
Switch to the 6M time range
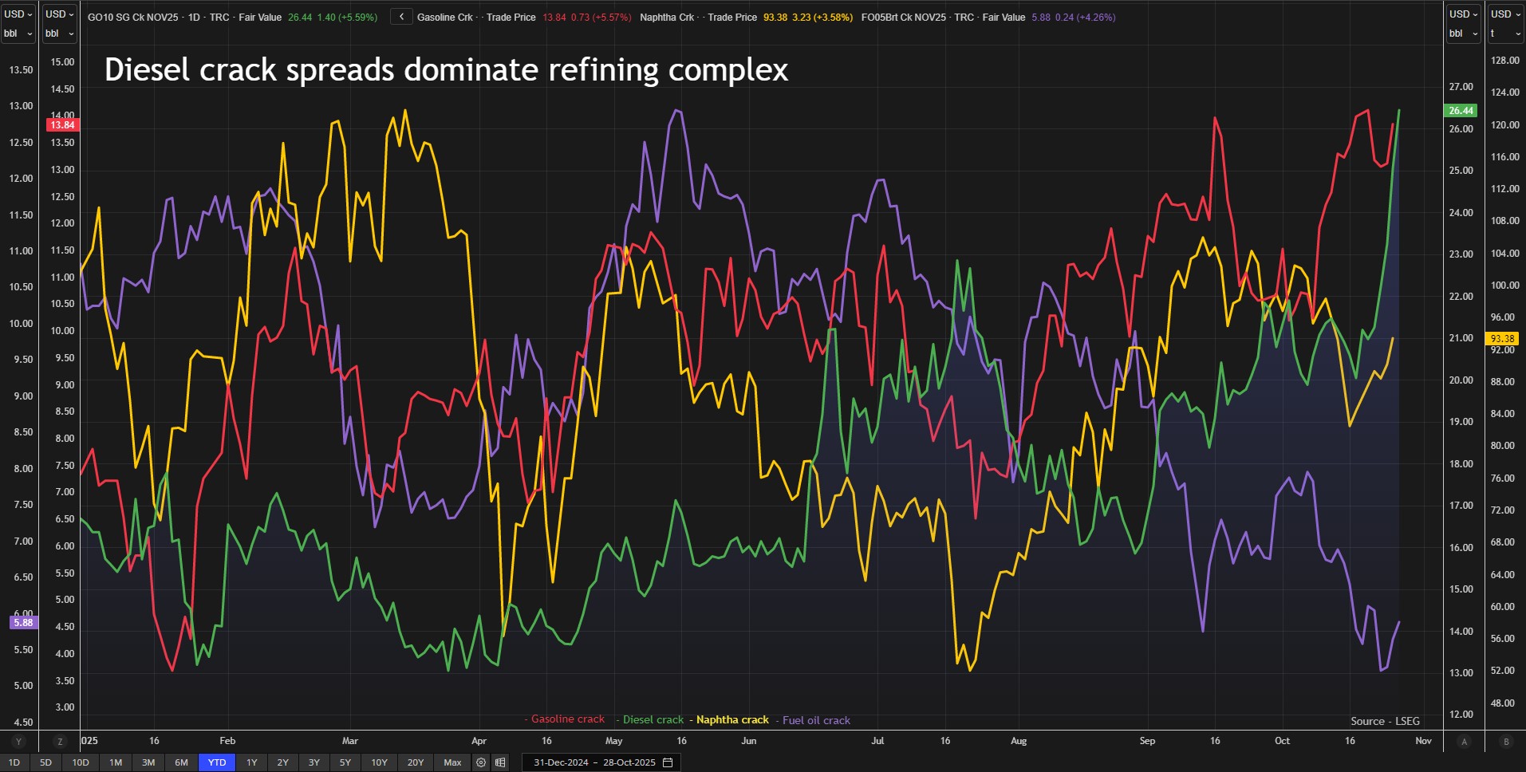click(181, 762)
